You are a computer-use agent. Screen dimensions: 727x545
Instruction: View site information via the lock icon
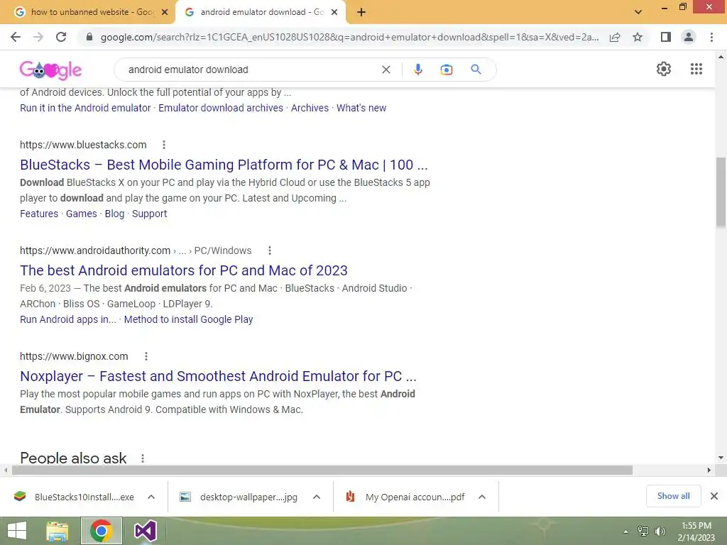(89, 37)
